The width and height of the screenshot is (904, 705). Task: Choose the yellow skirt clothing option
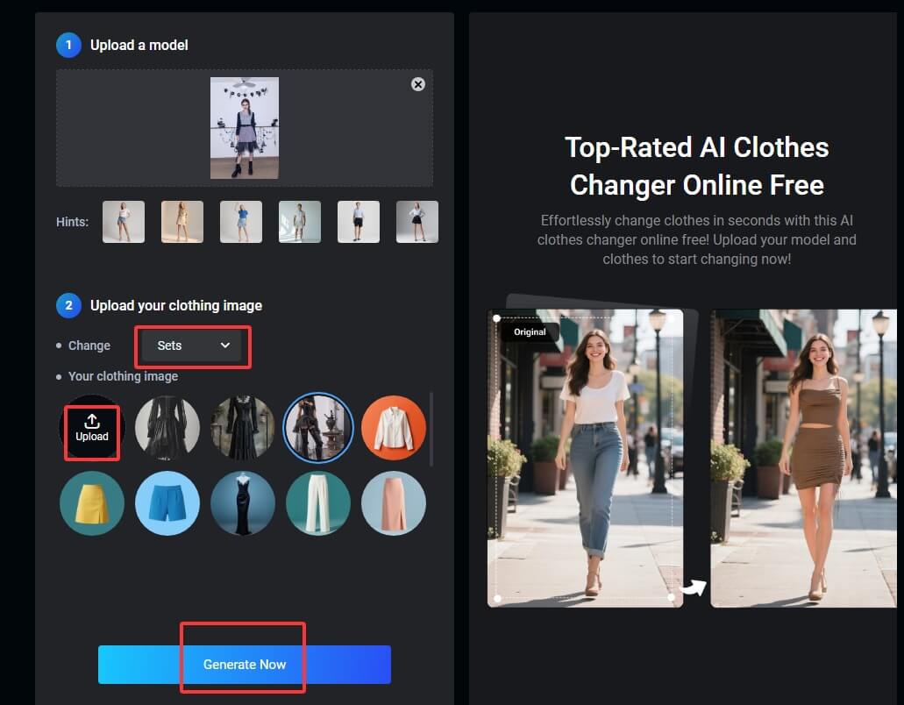coord(92,503)
